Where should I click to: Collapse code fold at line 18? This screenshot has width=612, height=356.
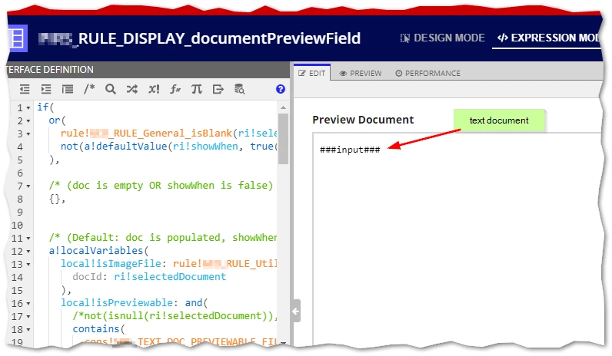(x=28, y=330)
